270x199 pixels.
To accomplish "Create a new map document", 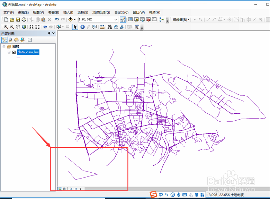I will click(x=6, y=19).
